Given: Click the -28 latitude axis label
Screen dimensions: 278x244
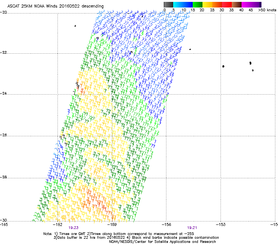Looking at the screenshot, I should [3, 177].
